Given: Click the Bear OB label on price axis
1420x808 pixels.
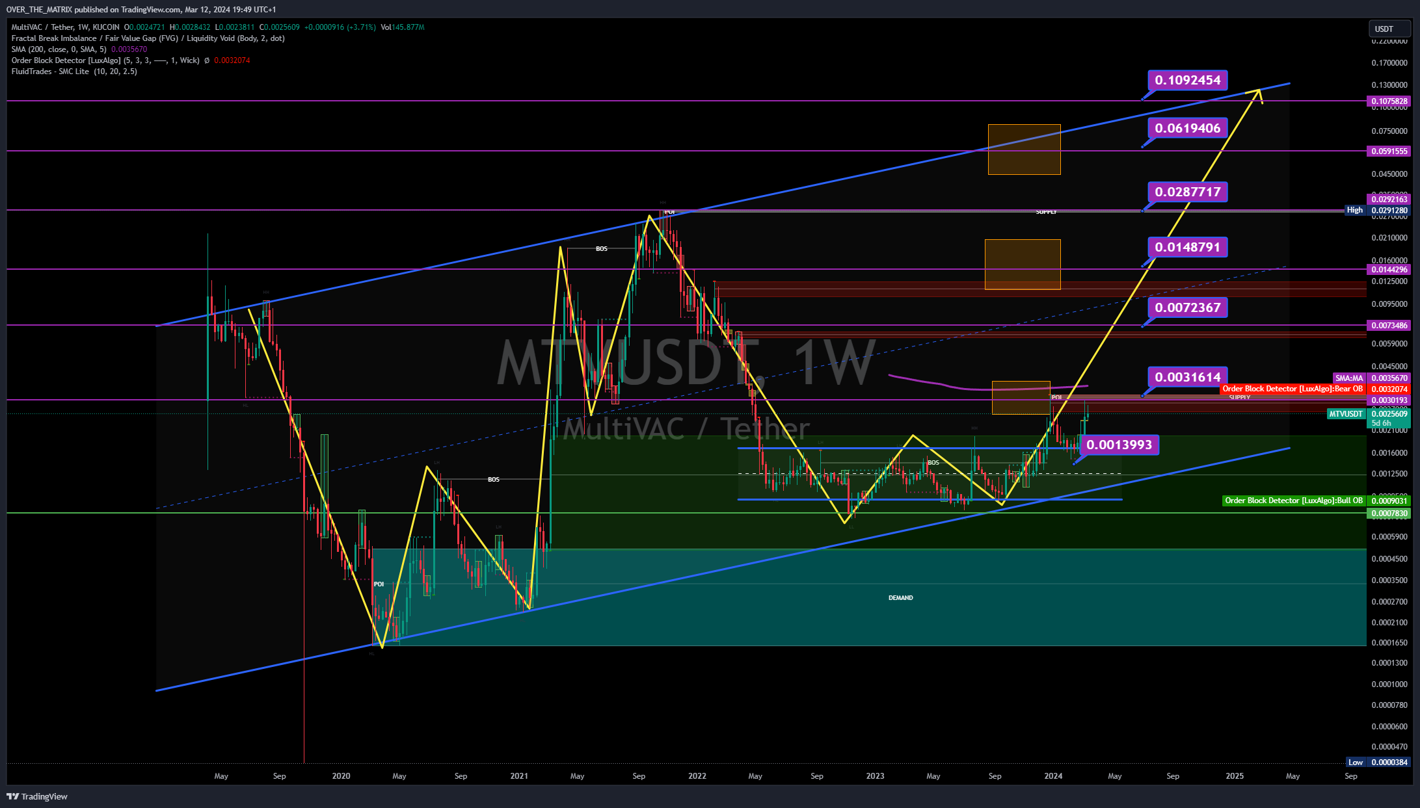Looking at the screenshot, I should click(1315, 389).
